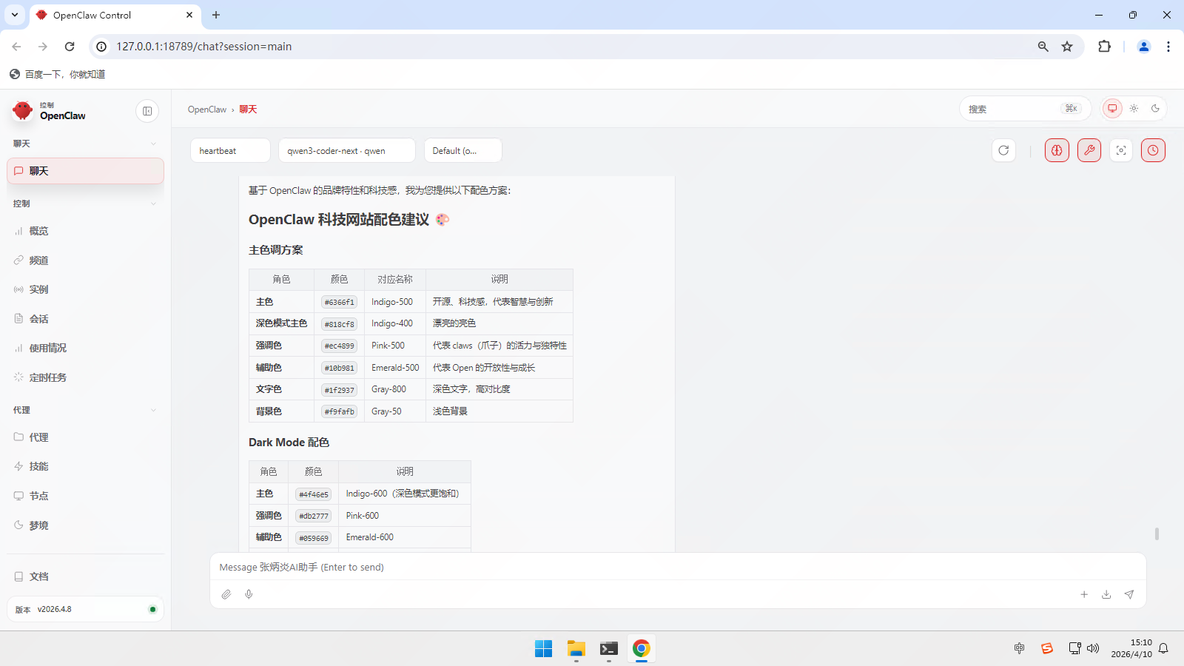This screenshot has width=1184, height=666.
Task: Switch to the dark moon theme
Action: coord(1155,108)
